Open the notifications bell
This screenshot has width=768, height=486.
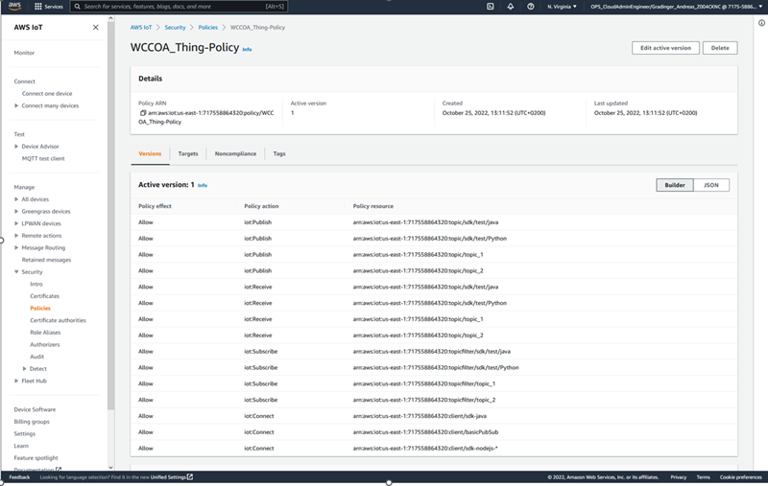[x=511, y=7]
